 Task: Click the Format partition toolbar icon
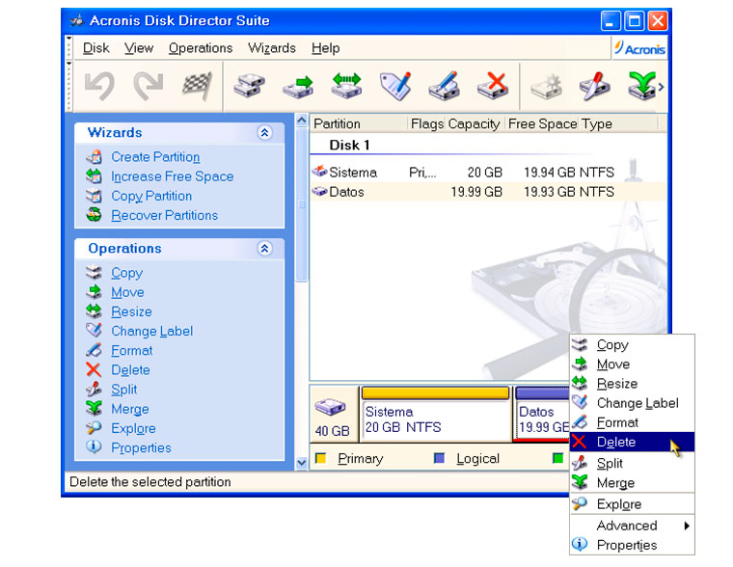pos(444,86)
